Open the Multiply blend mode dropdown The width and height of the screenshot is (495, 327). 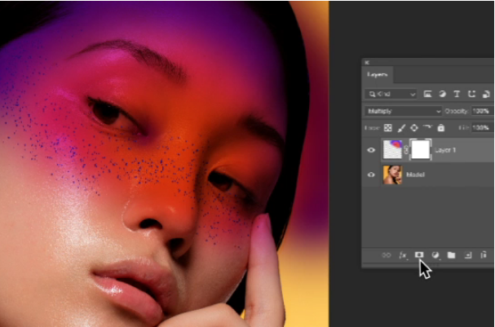(x=404, y=111)
